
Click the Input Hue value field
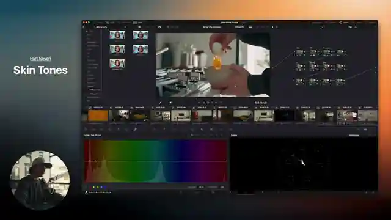click(201, 187)
